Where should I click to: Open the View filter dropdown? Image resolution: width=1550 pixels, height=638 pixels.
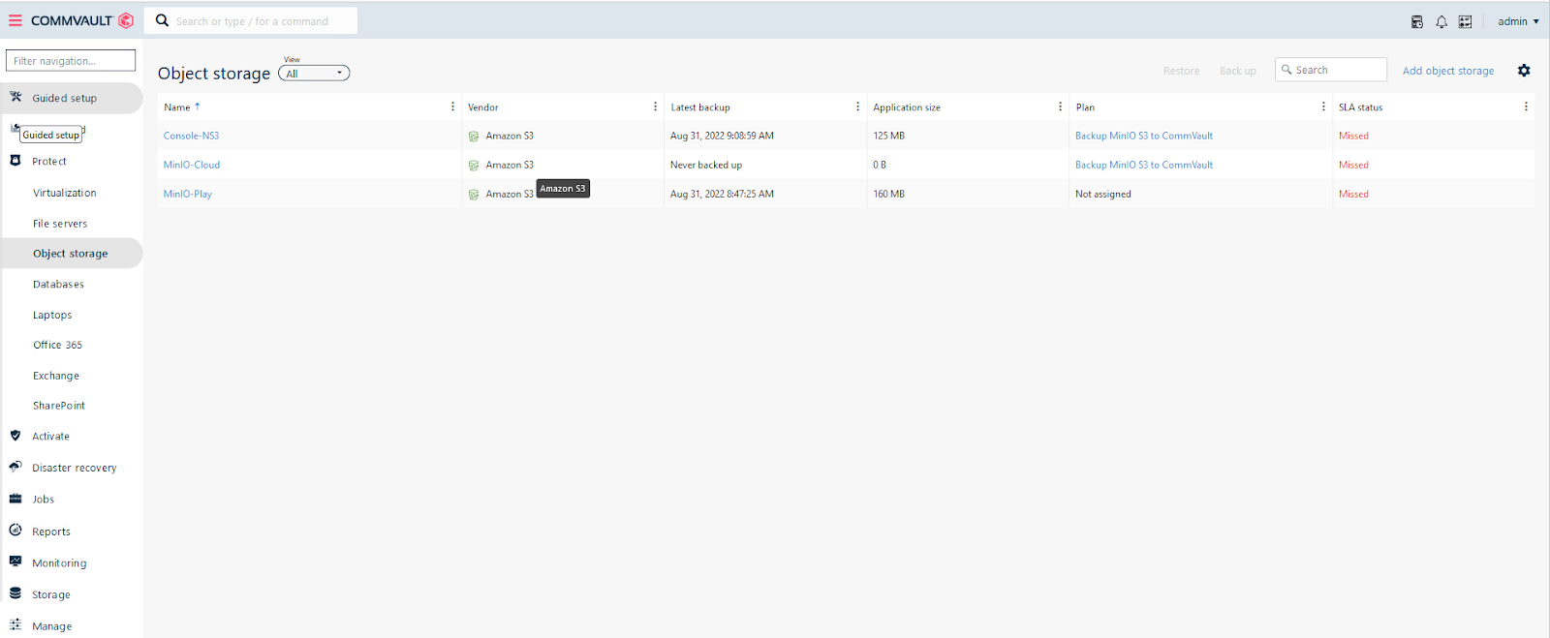click(x=314, y=74)
